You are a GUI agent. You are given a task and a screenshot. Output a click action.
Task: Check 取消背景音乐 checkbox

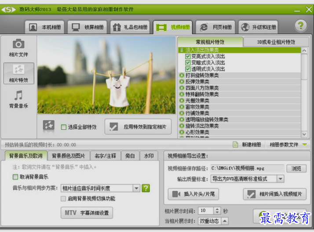coord(15,177)
